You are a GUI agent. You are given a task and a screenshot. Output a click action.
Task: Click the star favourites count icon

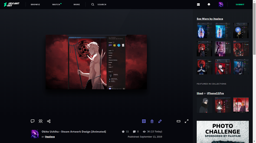coord(123,132)
